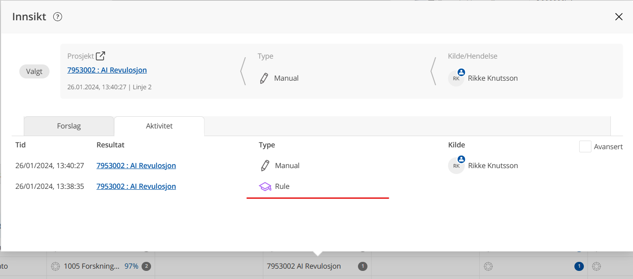This screenshot has width=633, height=279.
Task: Click RK avatar in the activity Kilde column
Action: 456,165
